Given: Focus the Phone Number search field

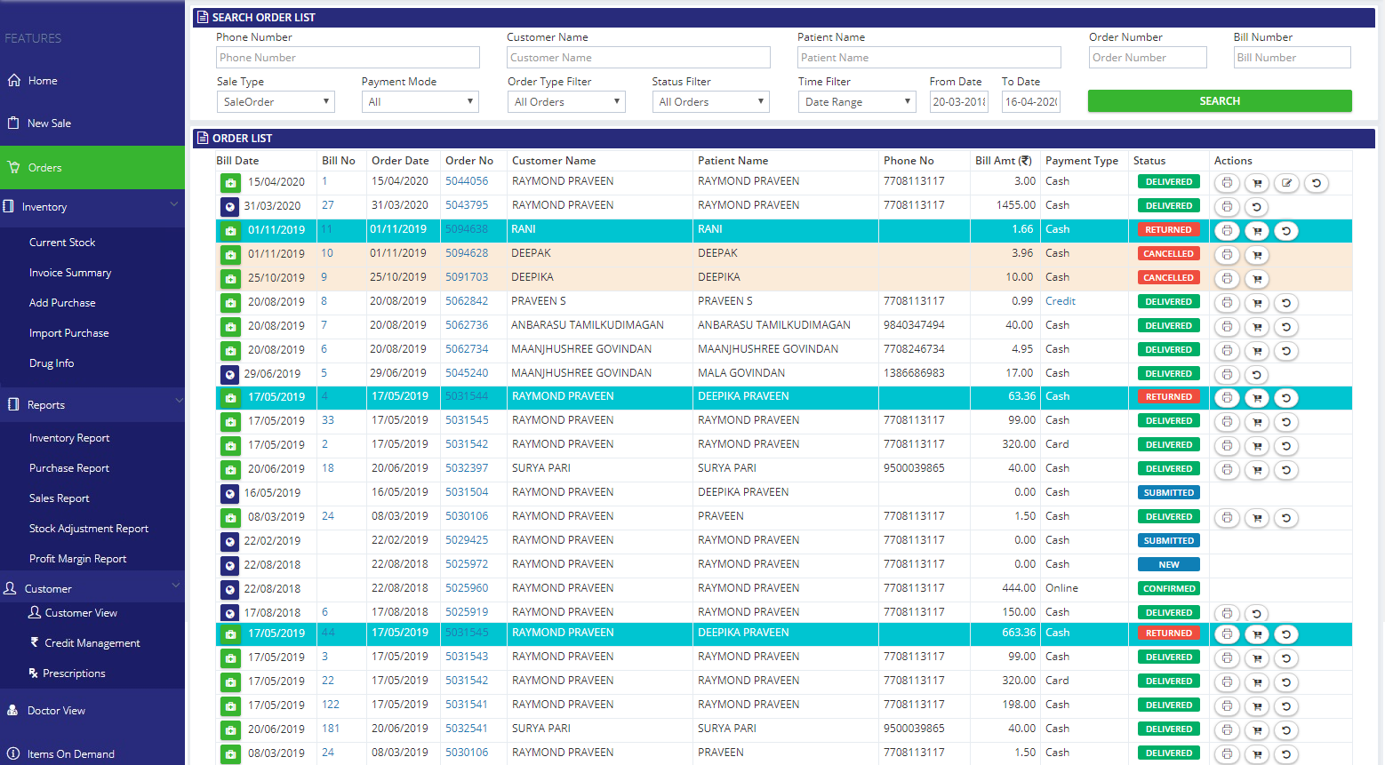Looking at the screenshot, I should (348, 58).
